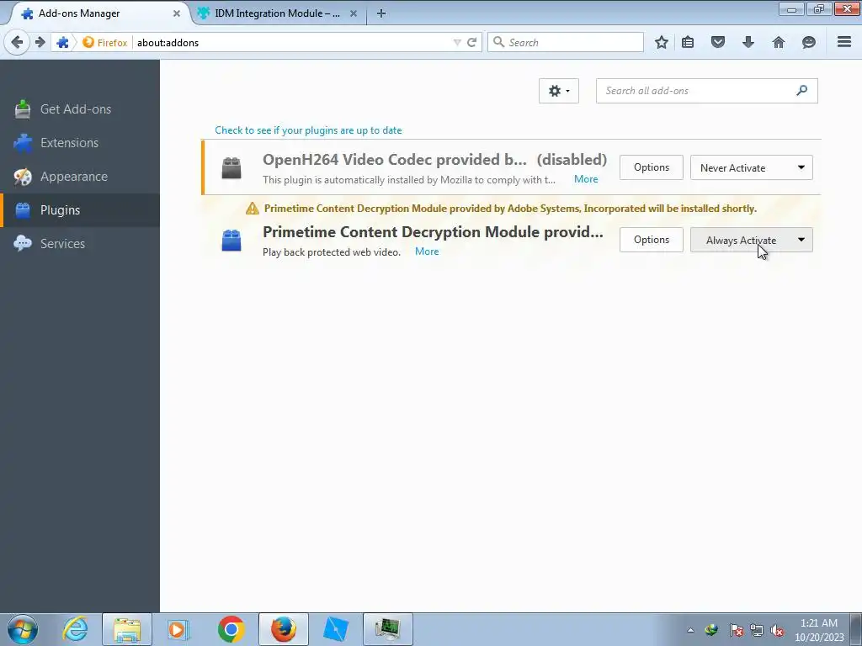Go back with the browser back arrow
Viewport: 862px width, 646px height.
point(17,42)
